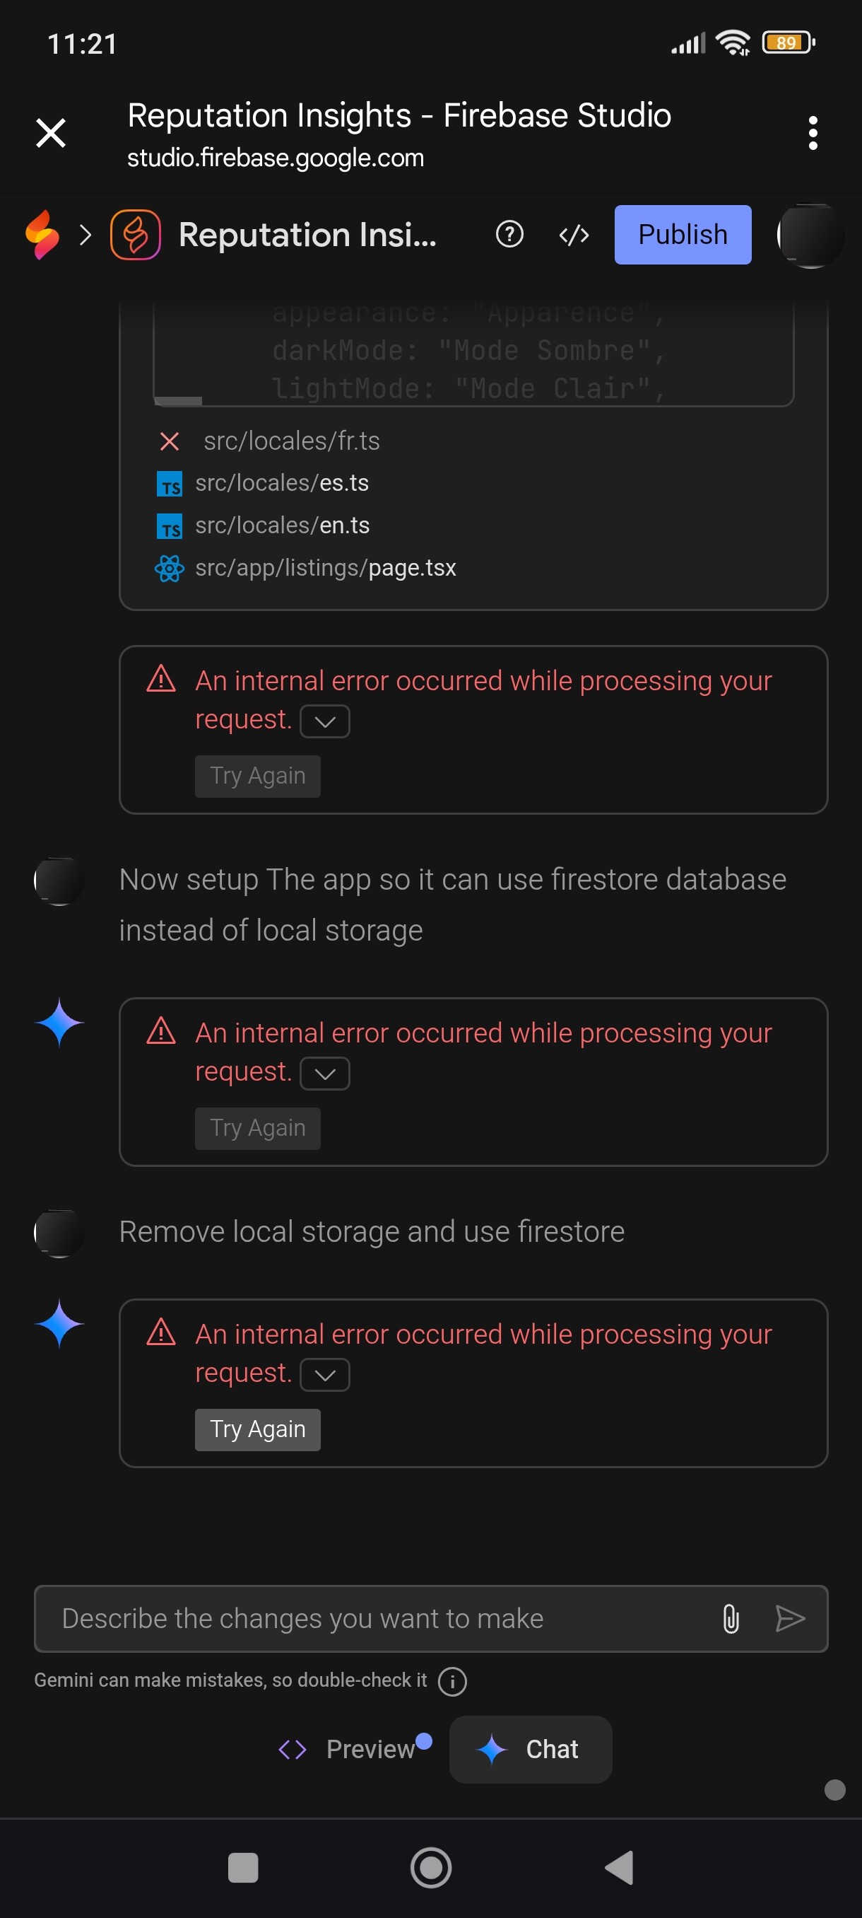Open the Firebase Studio home logo
This screenshot has width=862, height=1918.
[42, 235]
